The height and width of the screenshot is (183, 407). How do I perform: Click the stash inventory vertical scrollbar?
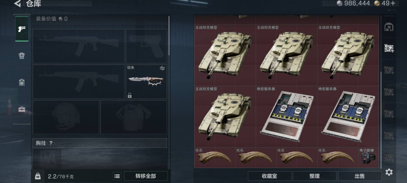381,120
